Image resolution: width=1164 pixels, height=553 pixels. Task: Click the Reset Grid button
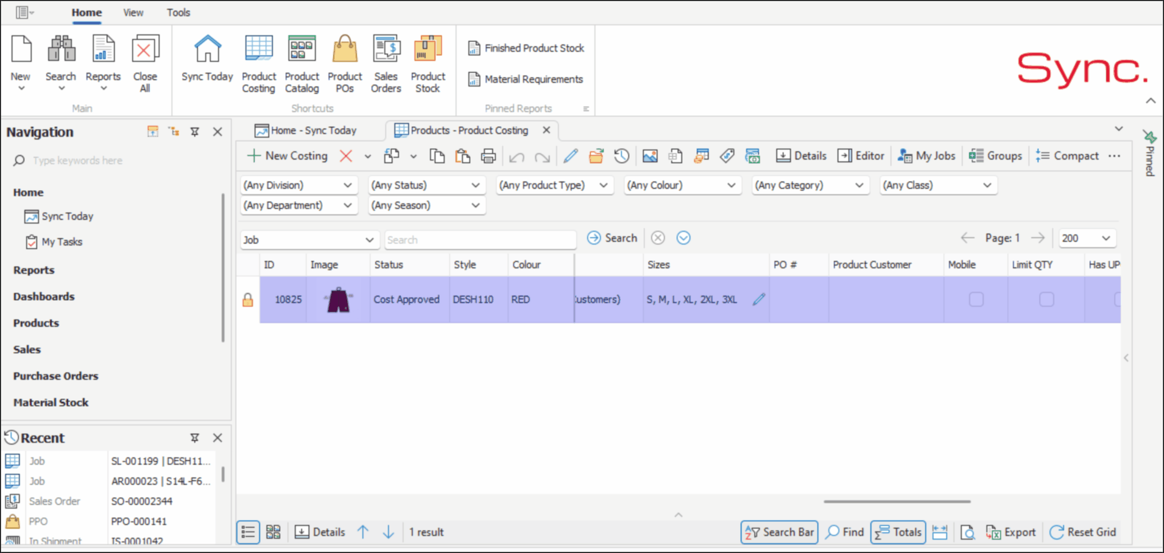pyautogui.click(x=1083, y=532)
